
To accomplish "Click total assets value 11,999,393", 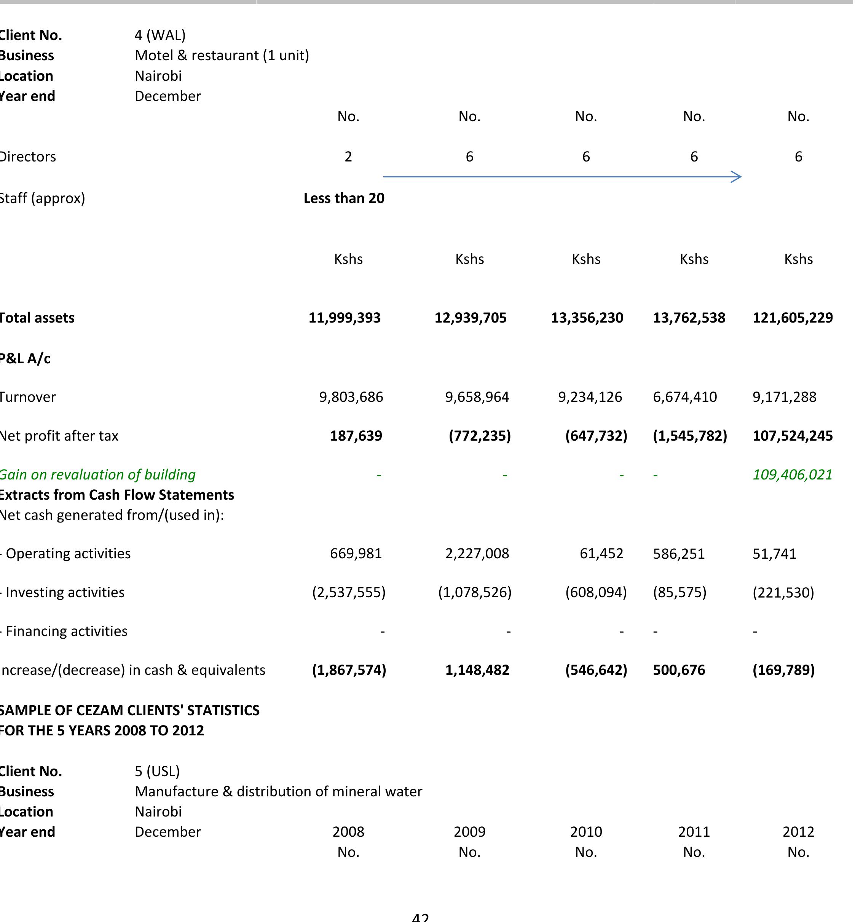I will [x=345, y=318].
